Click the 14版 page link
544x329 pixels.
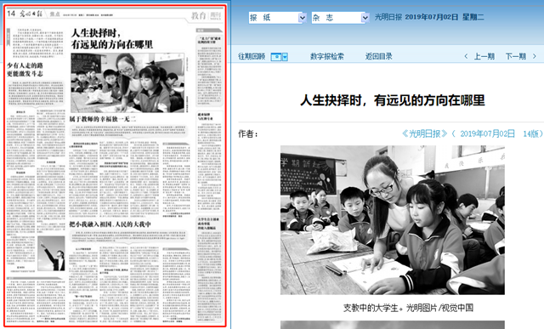(x=530, y=133)
